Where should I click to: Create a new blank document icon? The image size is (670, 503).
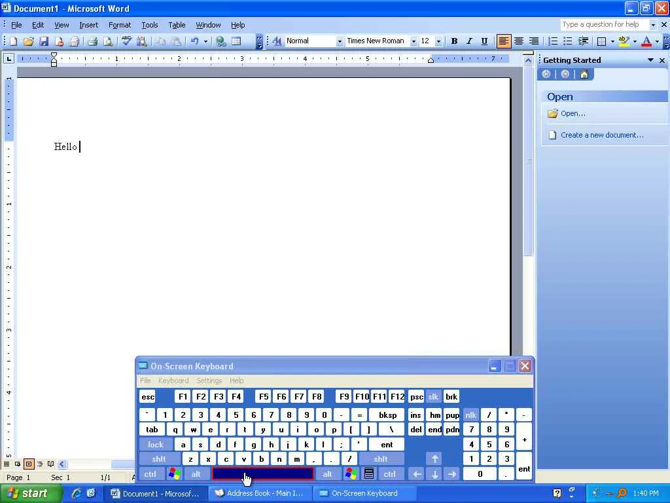pos(13,41)
